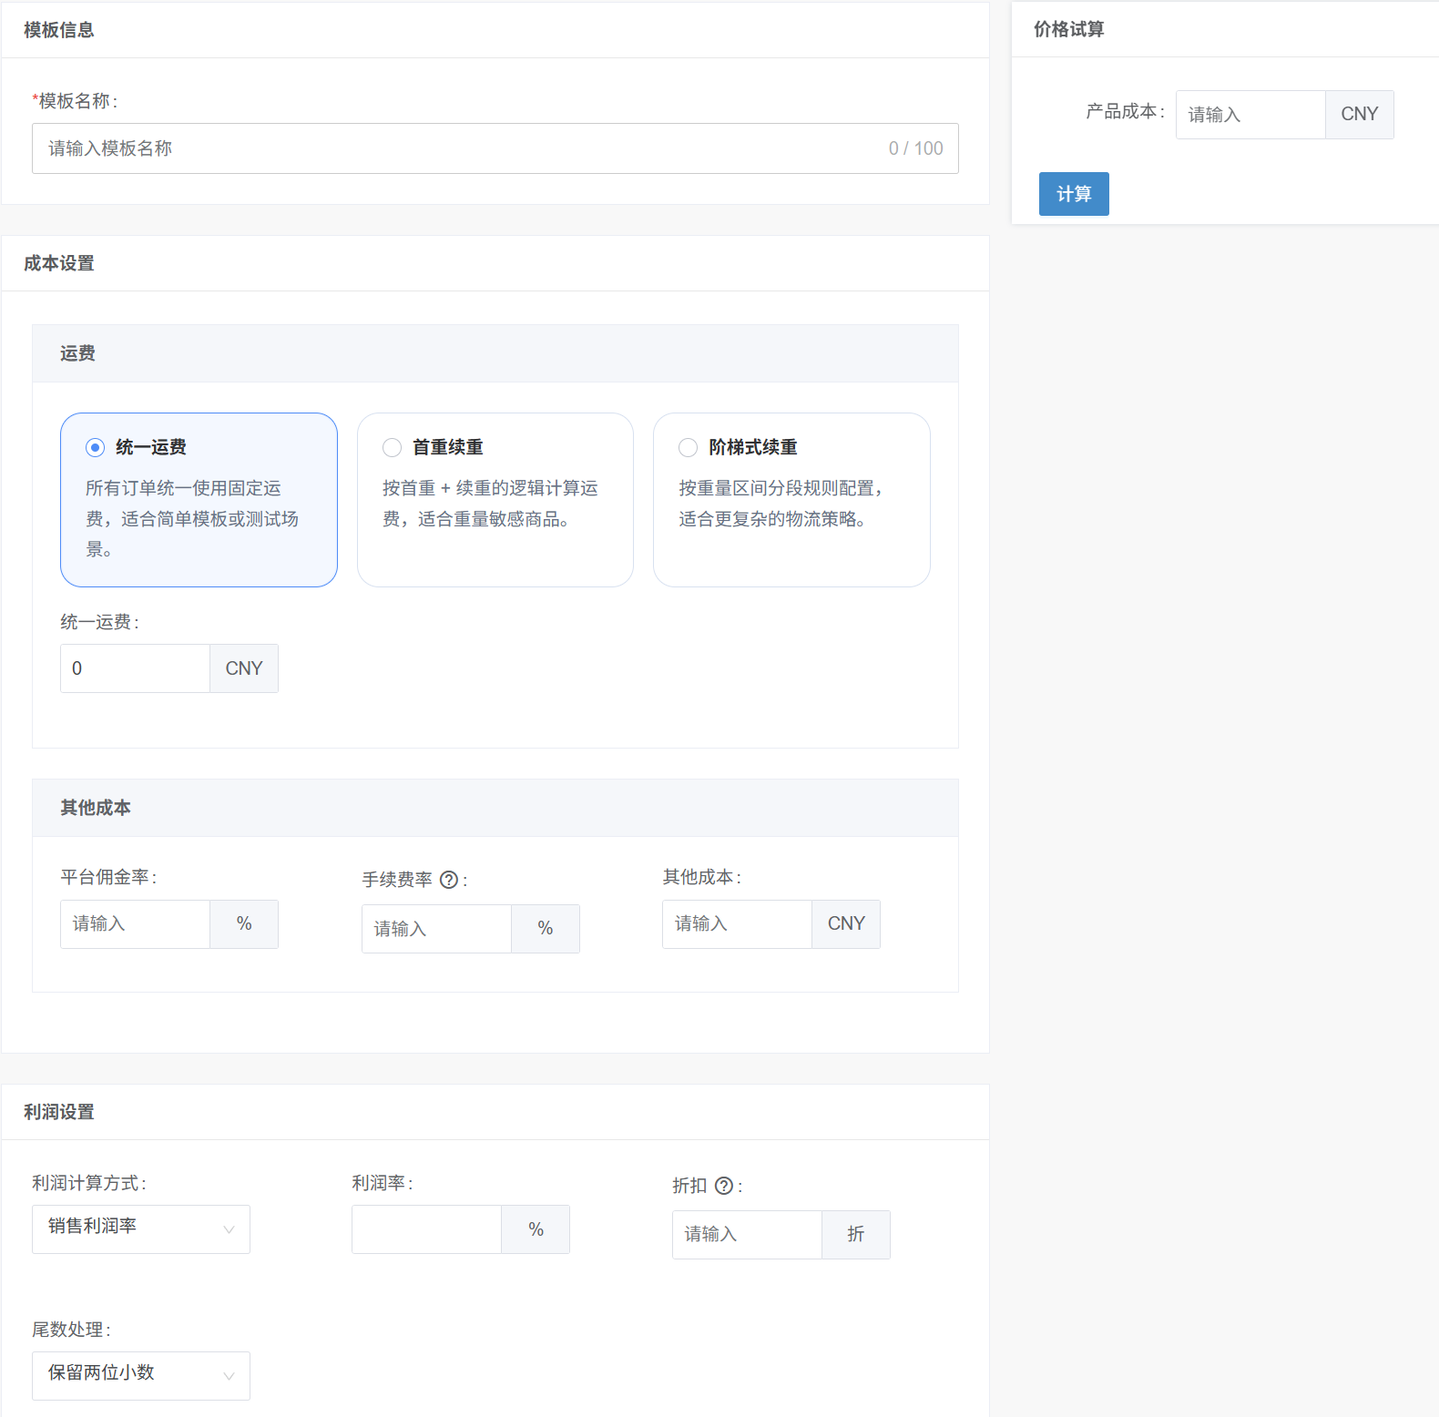Click the help icon next to 折扣
This screenshot has width=1439, height=1417.
click(724, 1186)
